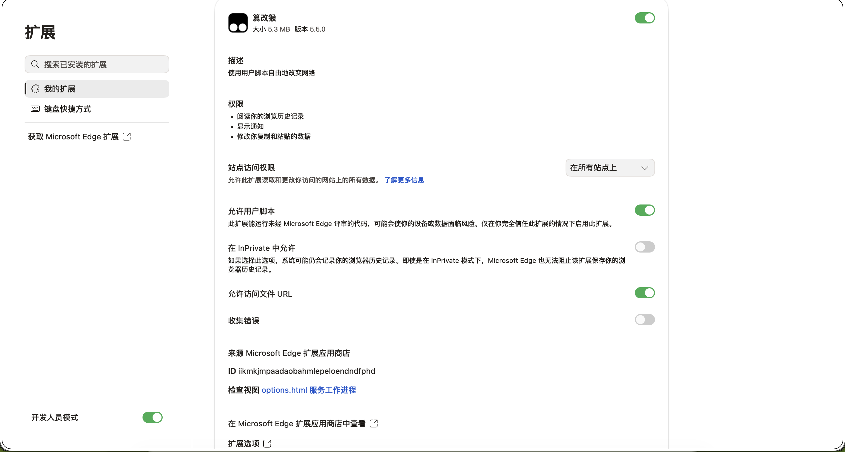Click the 扩展 page heading
Screen dimensions: 845x452
40,32
